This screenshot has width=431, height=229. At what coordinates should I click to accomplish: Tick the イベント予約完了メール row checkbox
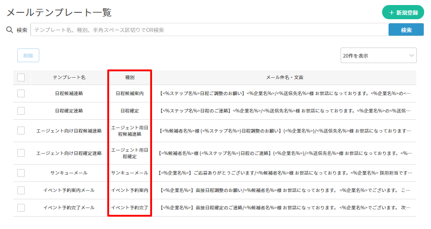pos(21,208)
